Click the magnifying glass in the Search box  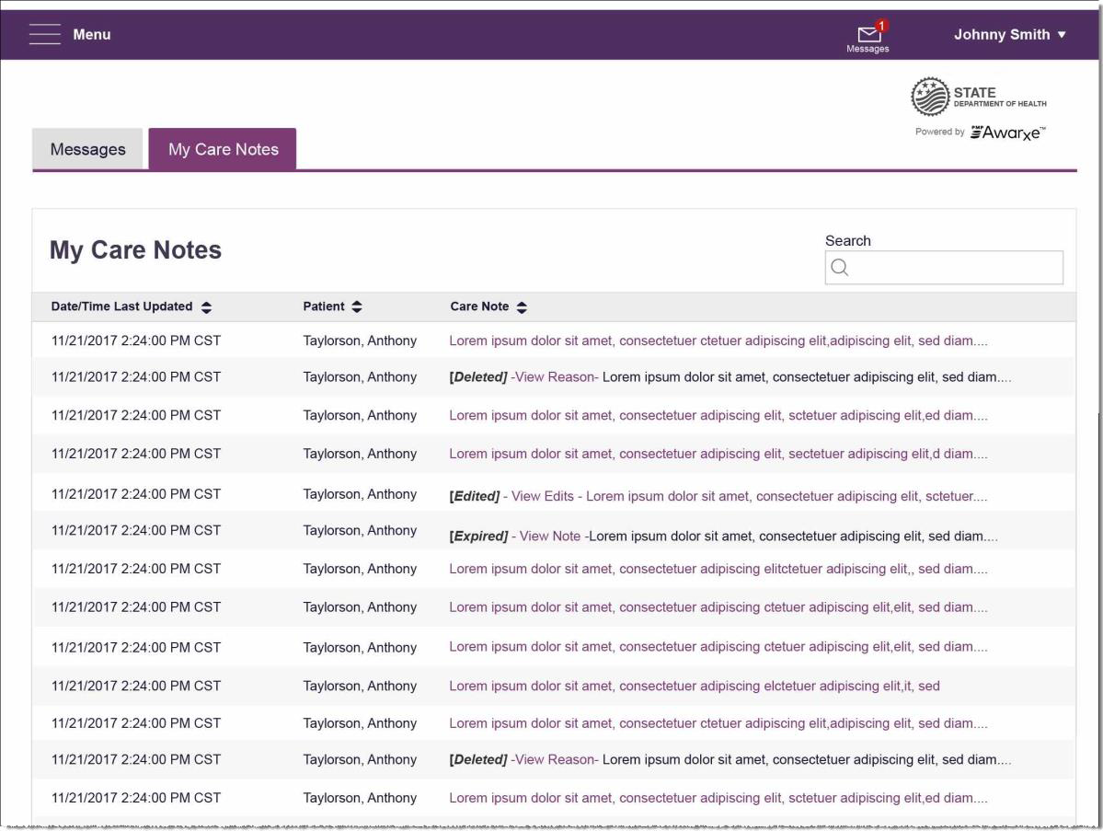pos(840,268)
